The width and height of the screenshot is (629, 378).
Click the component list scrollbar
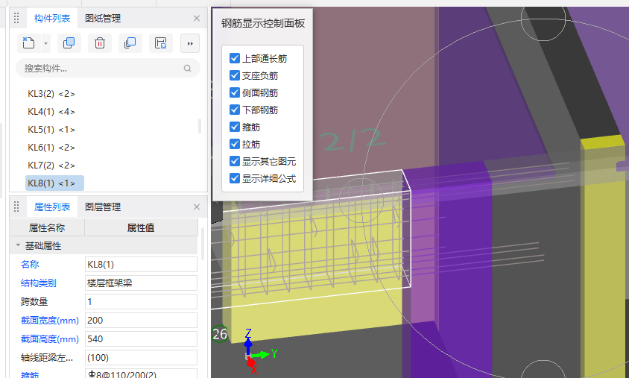[x=200, y=126]
